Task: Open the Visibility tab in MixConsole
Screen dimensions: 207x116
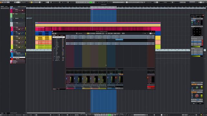Action: coord(54,35)
